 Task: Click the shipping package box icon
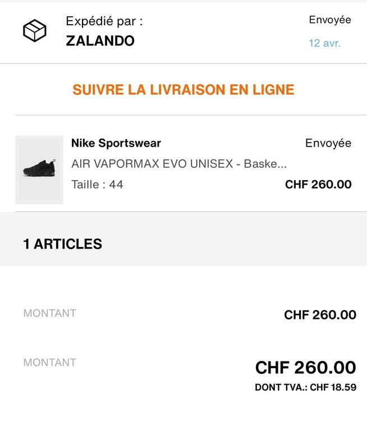34,30
